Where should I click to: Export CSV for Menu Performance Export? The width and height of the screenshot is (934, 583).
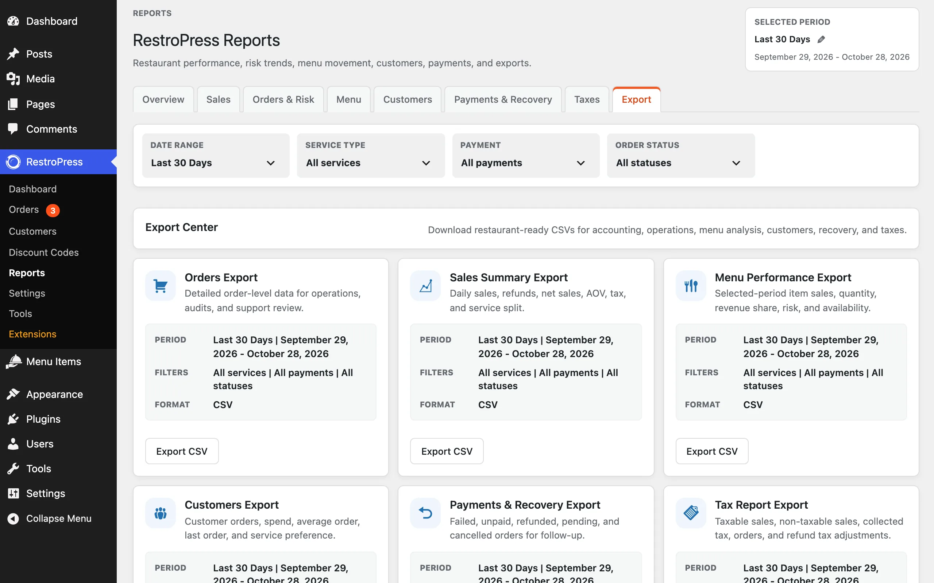712,451
